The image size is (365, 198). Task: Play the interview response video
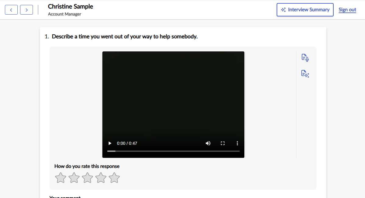pyautogui.click(x=110, y=143)
